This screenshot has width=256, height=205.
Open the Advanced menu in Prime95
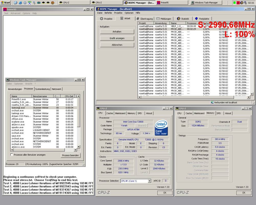tap(15, 13)
